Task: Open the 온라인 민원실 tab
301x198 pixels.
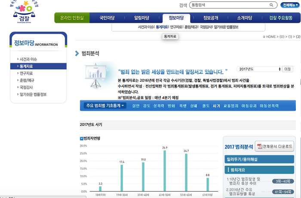Action: pos(72,18)
